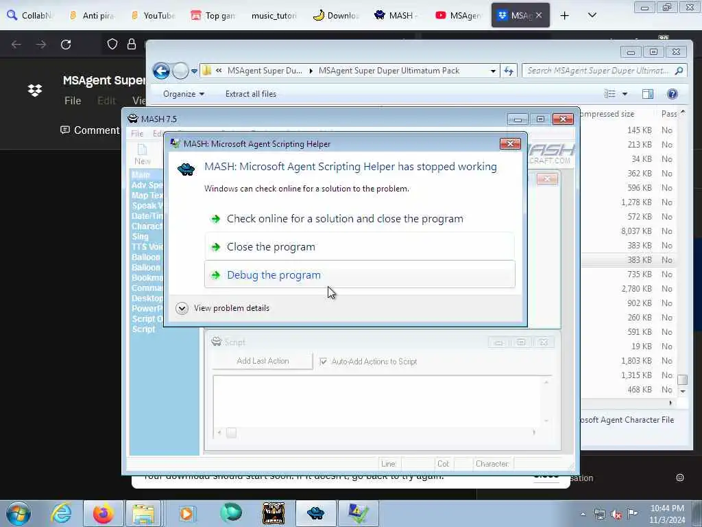This screenshot has width=702, height=527.
Task: Open the Dropbox page File menu
Action: click(73, 101)
